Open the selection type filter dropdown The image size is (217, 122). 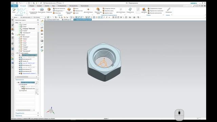26,17
